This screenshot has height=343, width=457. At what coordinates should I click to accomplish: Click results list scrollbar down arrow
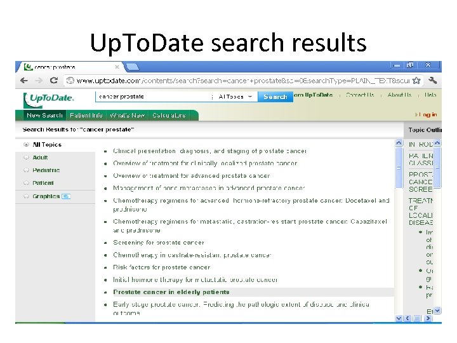399,318
